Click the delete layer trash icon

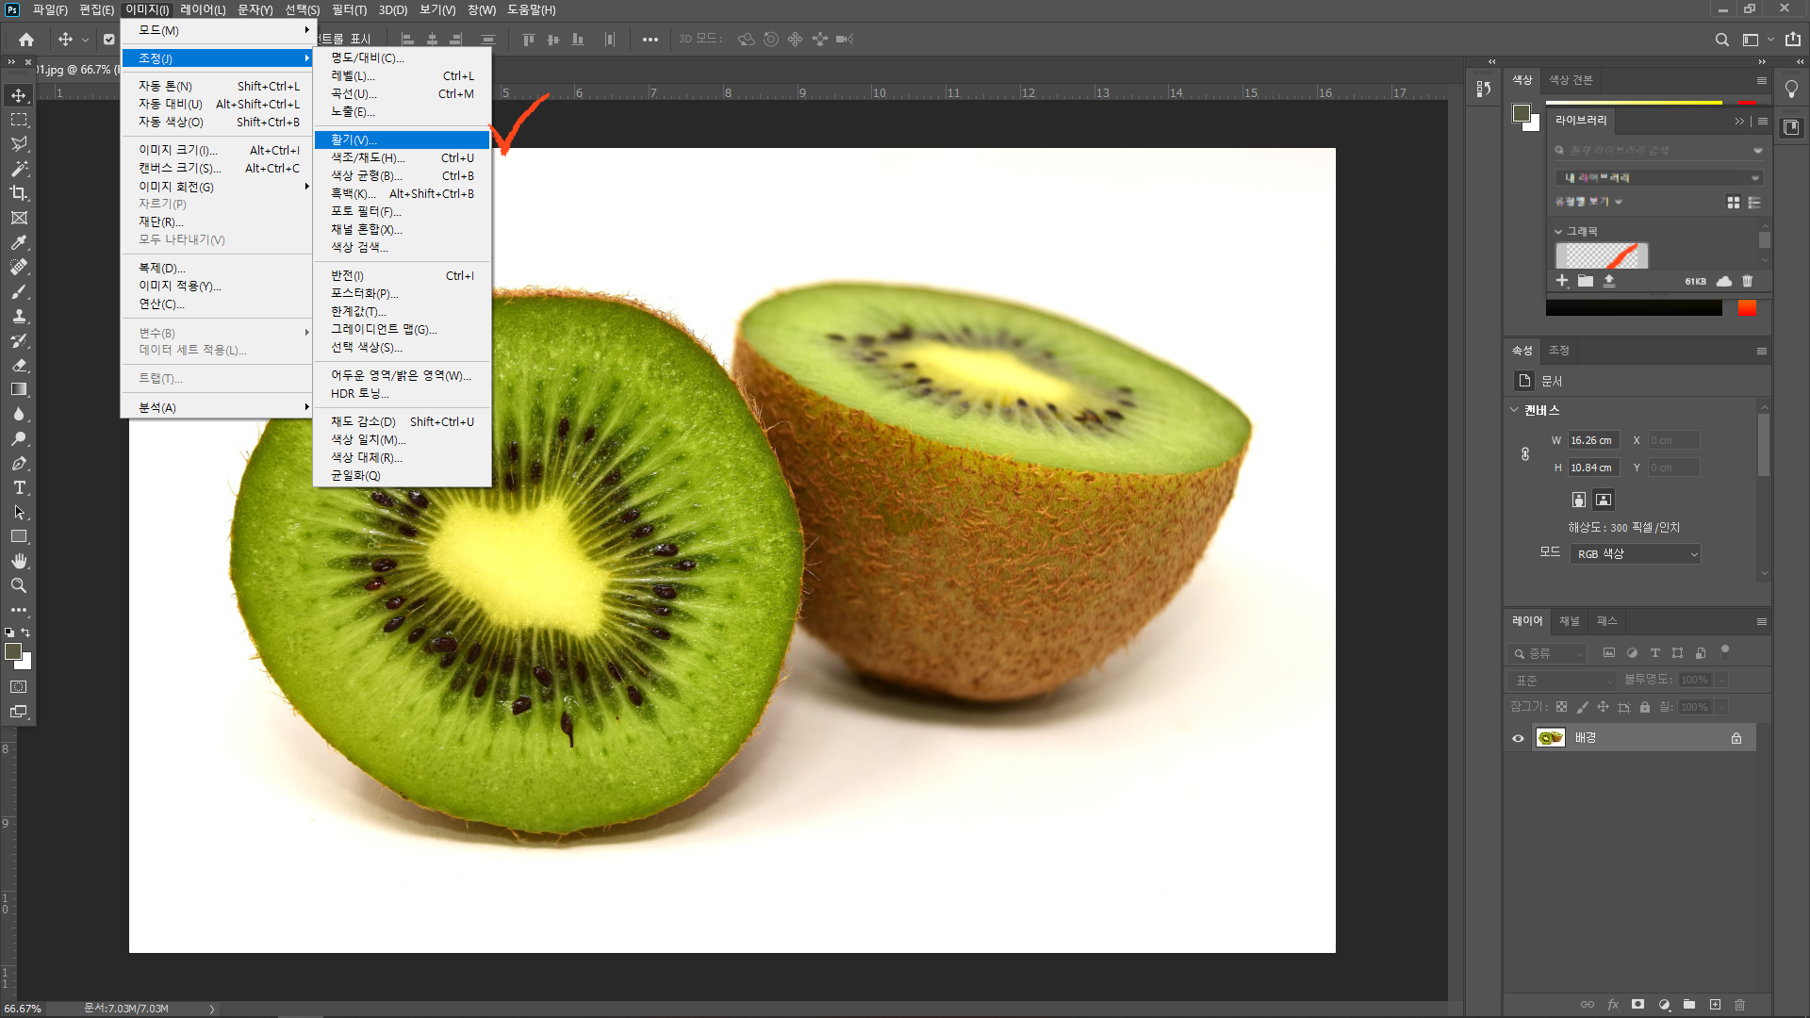[x=1740, y=1005]
